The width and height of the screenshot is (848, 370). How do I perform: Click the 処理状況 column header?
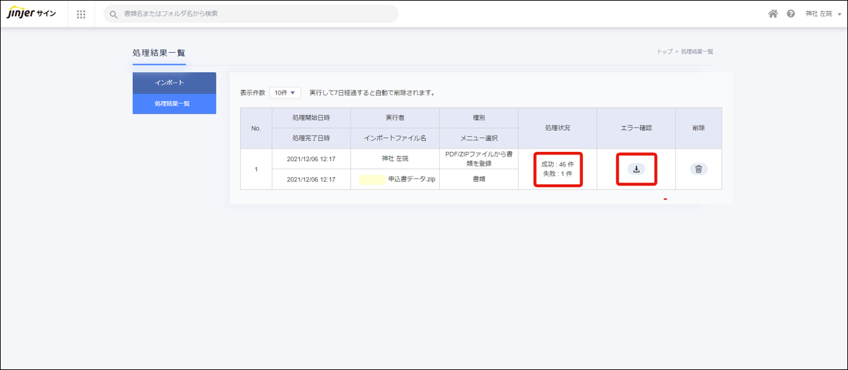pos(558,128)
